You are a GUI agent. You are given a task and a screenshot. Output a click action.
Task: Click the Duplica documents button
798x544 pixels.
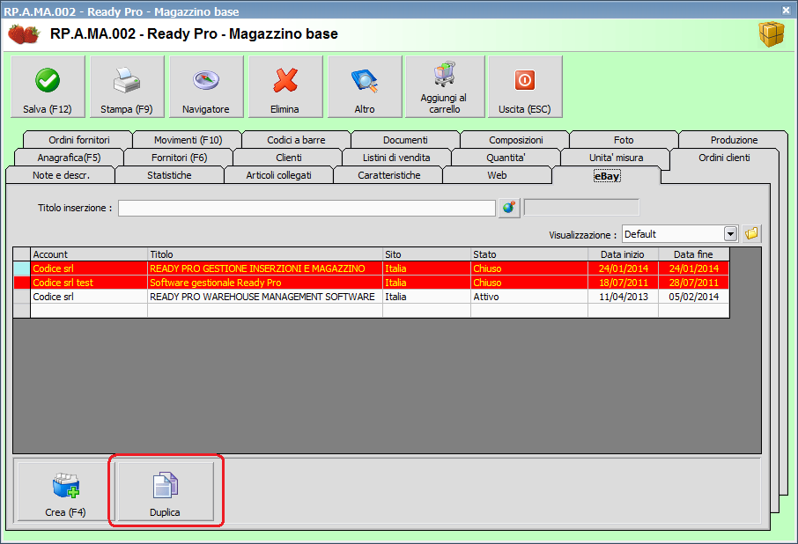pyautogui.click(x=165, y=491)
